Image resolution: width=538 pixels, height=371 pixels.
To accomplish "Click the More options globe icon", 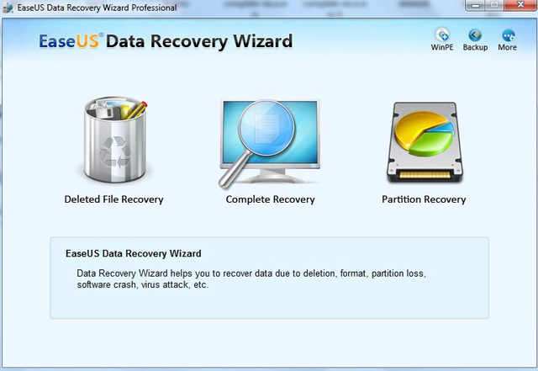I will point(508,35).
